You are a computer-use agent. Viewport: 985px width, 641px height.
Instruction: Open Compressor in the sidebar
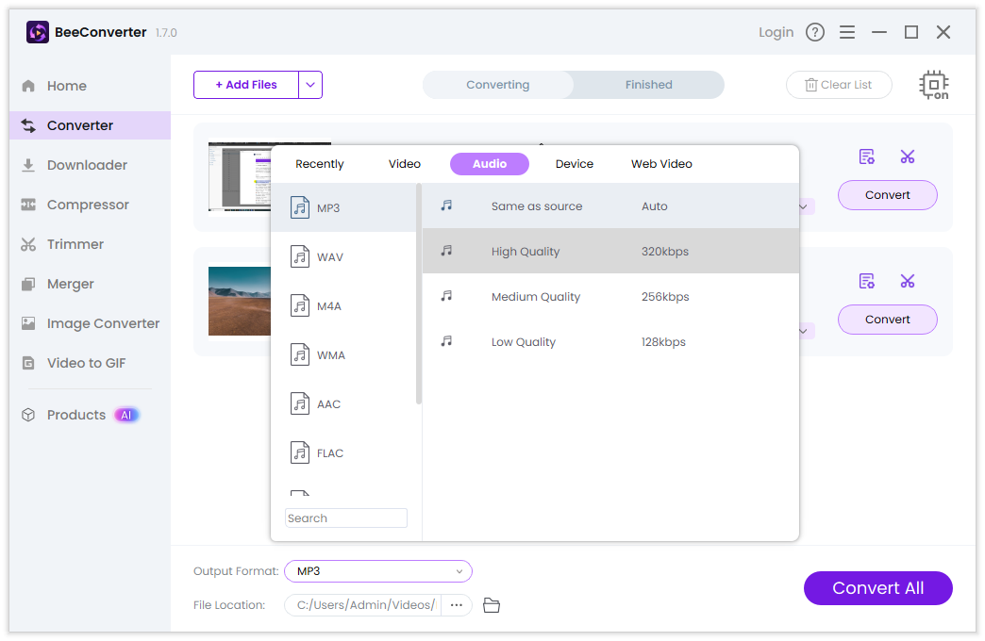click(x=88, y=205)
